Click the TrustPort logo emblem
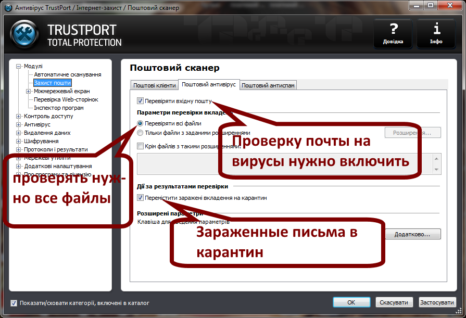This screenshot has width=466, height=318. [x=23, y=32]
